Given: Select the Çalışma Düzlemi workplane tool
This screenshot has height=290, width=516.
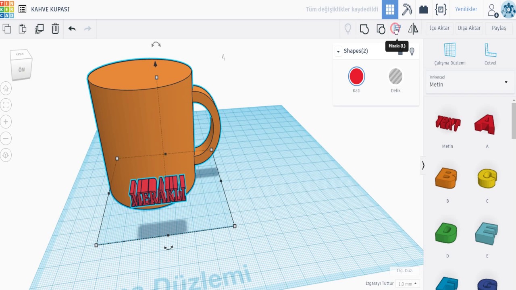Looking at the screenshot, I should [450, 54].
